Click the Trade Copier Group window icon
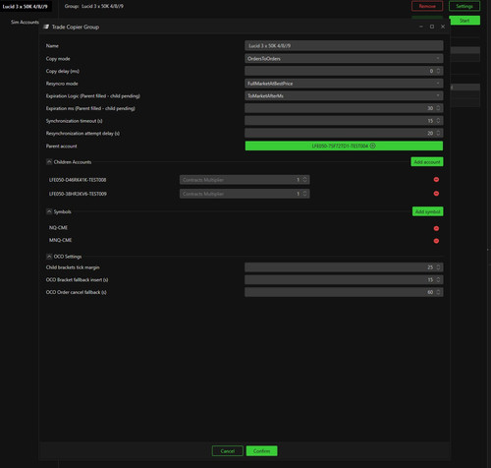 [46, 27]
